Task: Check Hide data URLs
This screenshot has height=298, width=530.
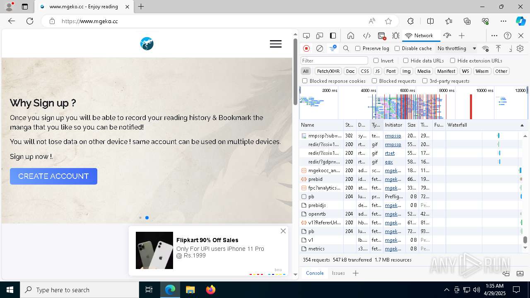Action: click(406, 60)
